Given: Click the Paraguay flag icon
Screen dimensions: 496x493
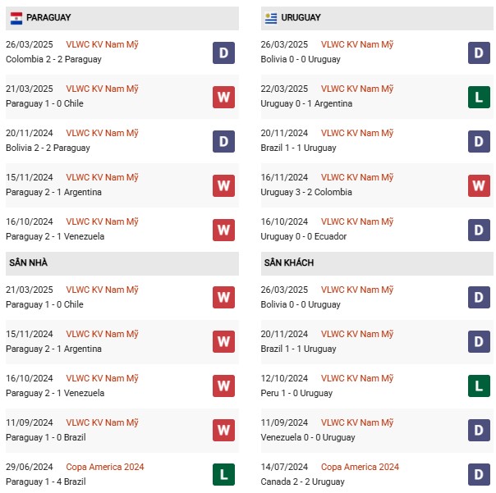Looking at the screenshot, I should 16,17.
